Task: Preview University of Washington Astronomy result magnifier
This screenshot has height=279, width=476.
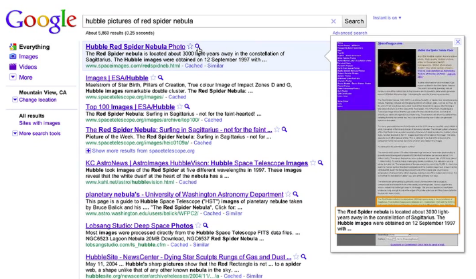Action: (295, 194)
